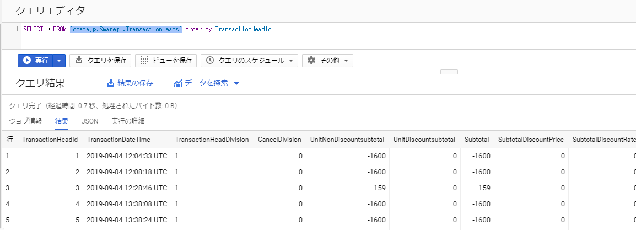636x230 pixels.
Task: Click the クエリエディタ heading
Action: coord(50,10)
